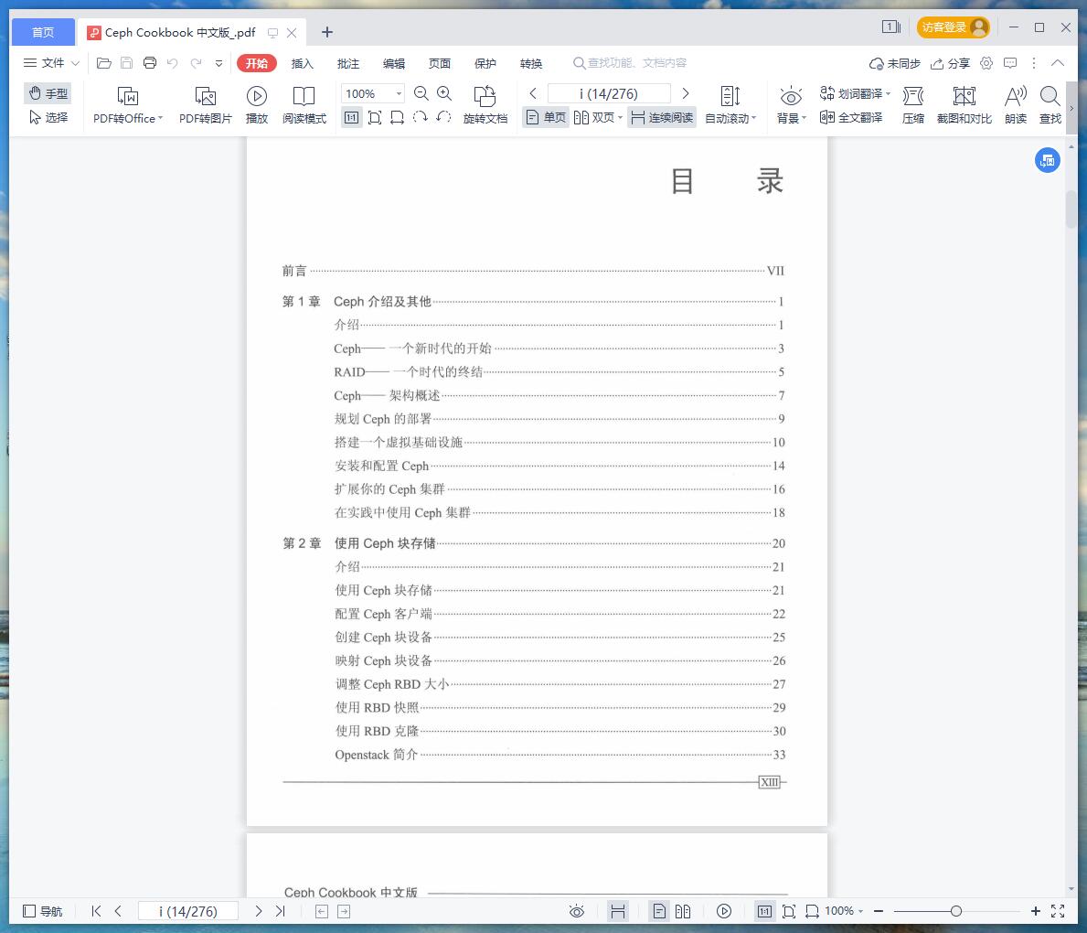Open the PDF转Office converter

[x=128, y=104]
